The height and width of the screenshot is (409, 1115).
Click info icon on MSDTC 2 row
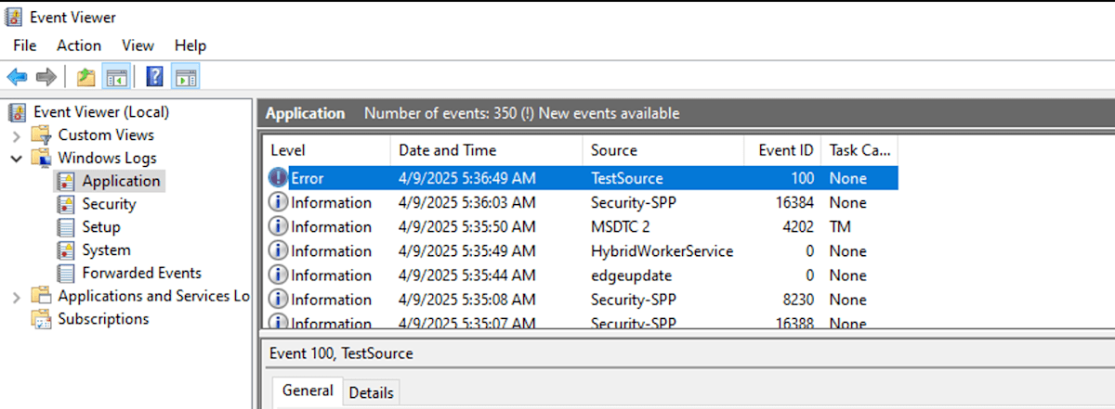click(278, 226)
